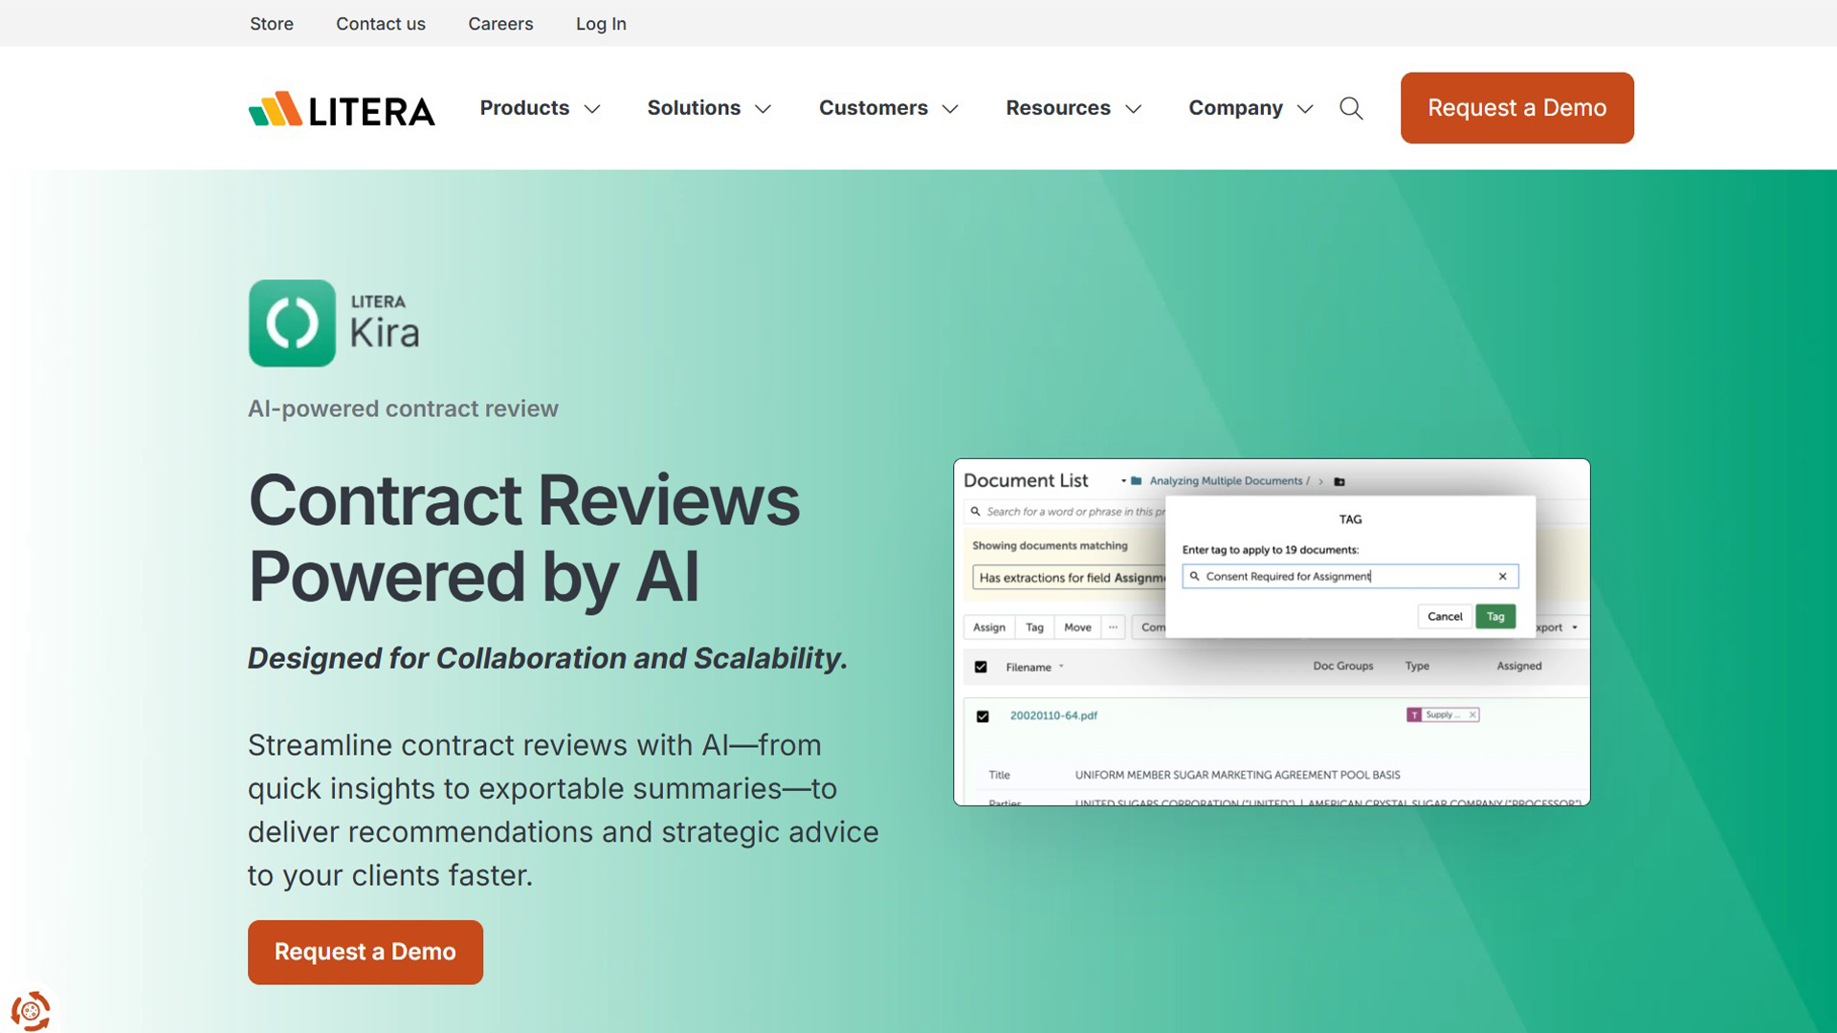Open the Customers navigation item
1837x1033 pixels.
pyautogui.click(x=874, y=108)
